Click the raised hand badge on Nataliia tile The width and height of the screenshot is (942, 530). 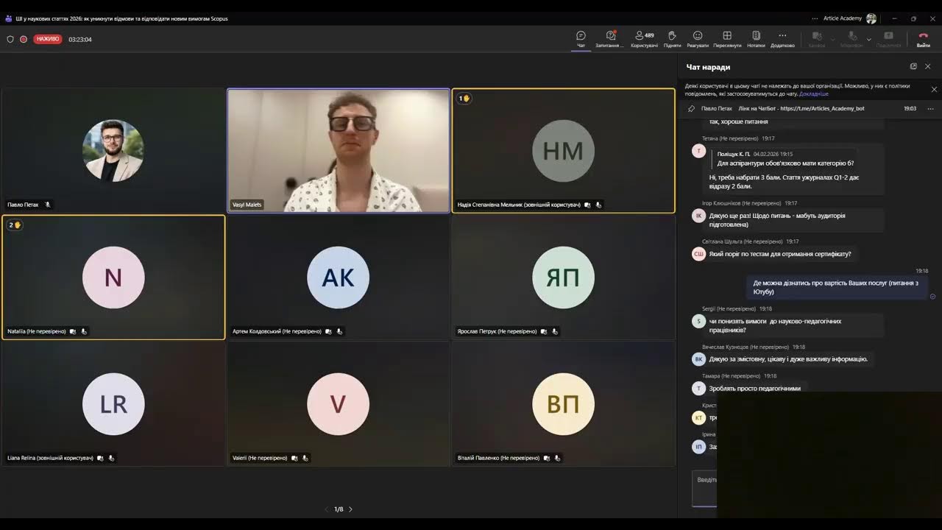tap(15, 225)
